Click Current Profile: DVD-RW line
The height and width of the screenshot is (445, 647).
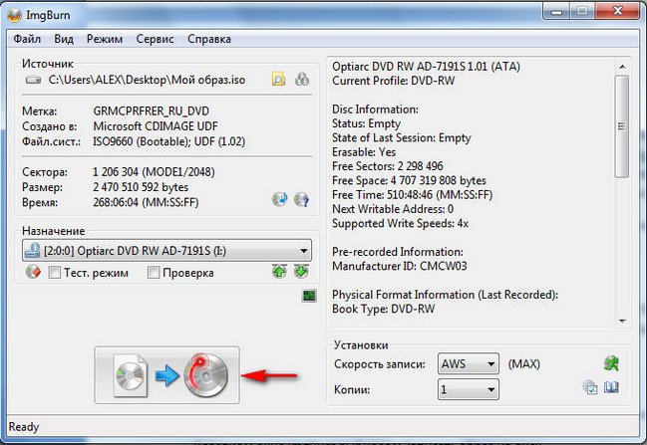393,81
